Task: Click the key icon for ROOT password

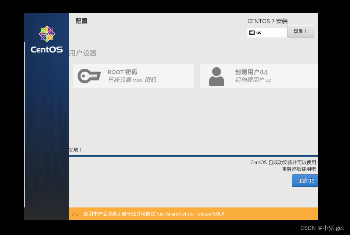Action: [89, 76]
